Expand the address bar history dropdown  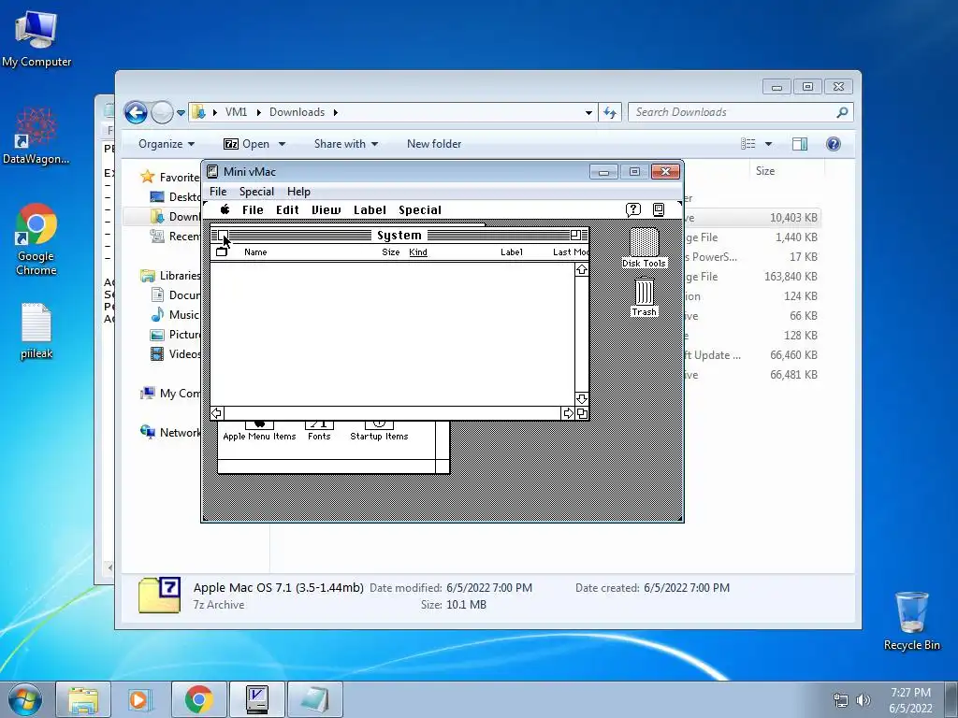coord(588,112)
